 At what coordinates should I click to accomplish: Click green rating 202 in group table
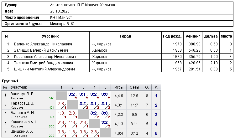(x=51, y=136)
